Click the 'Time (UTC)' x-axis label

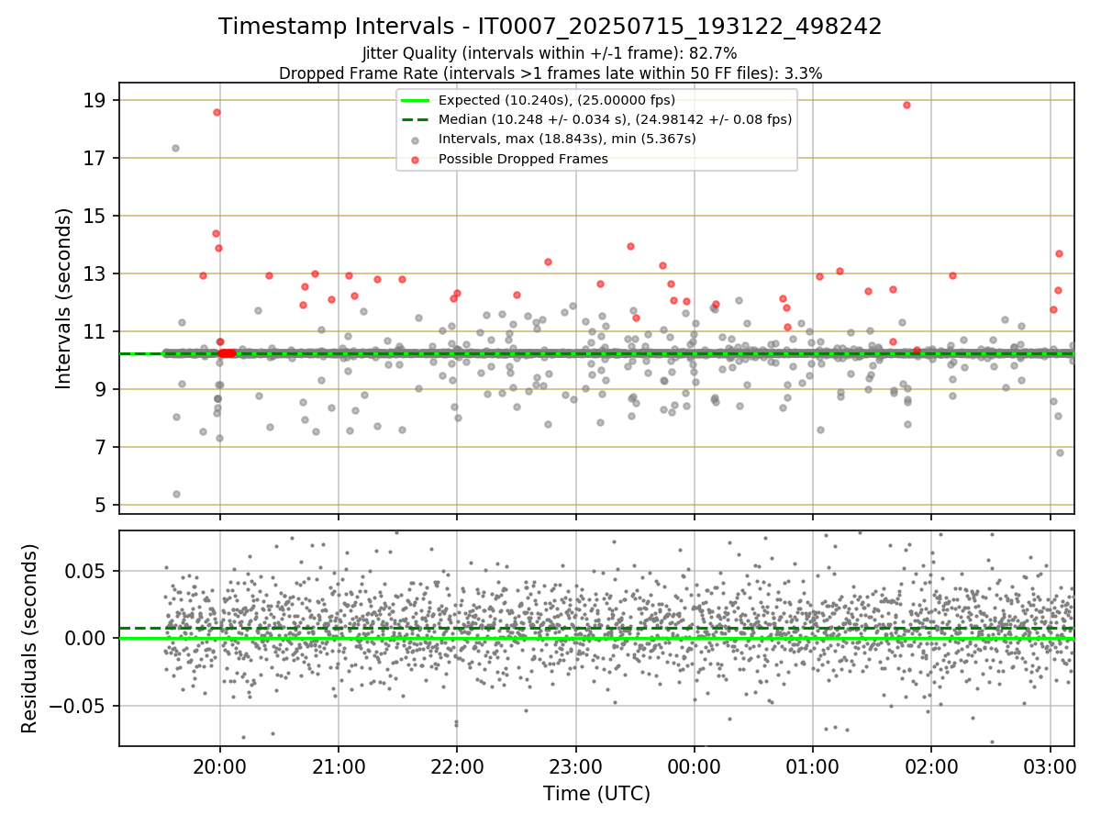coord(596,793)
